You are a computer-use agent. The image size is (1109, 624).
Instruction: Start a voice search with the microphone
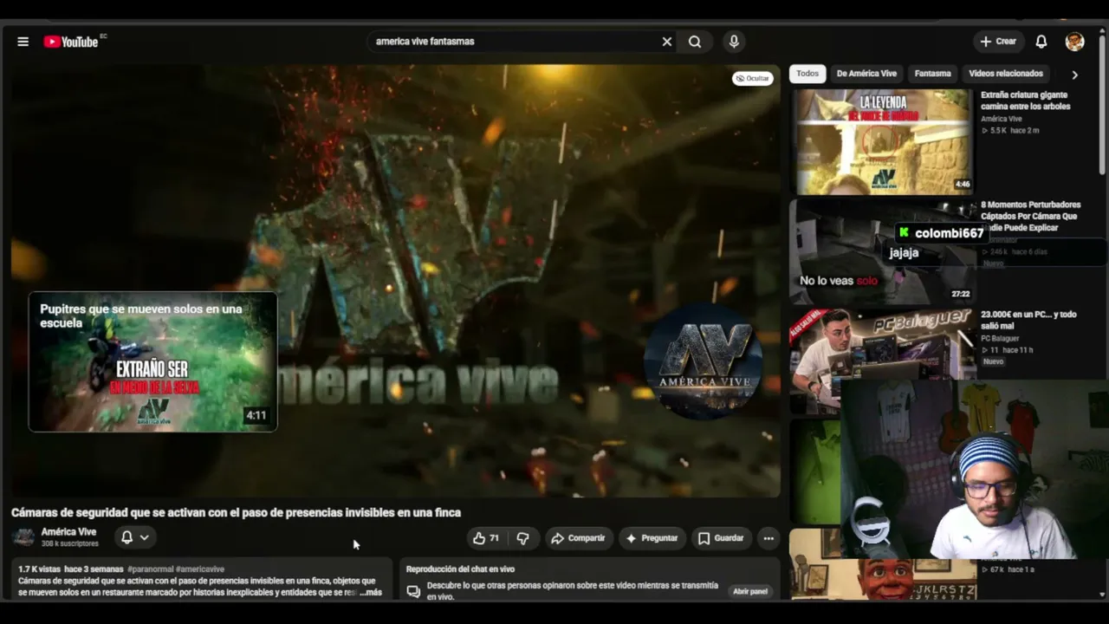pyautogui.click(x=734, y=42)
